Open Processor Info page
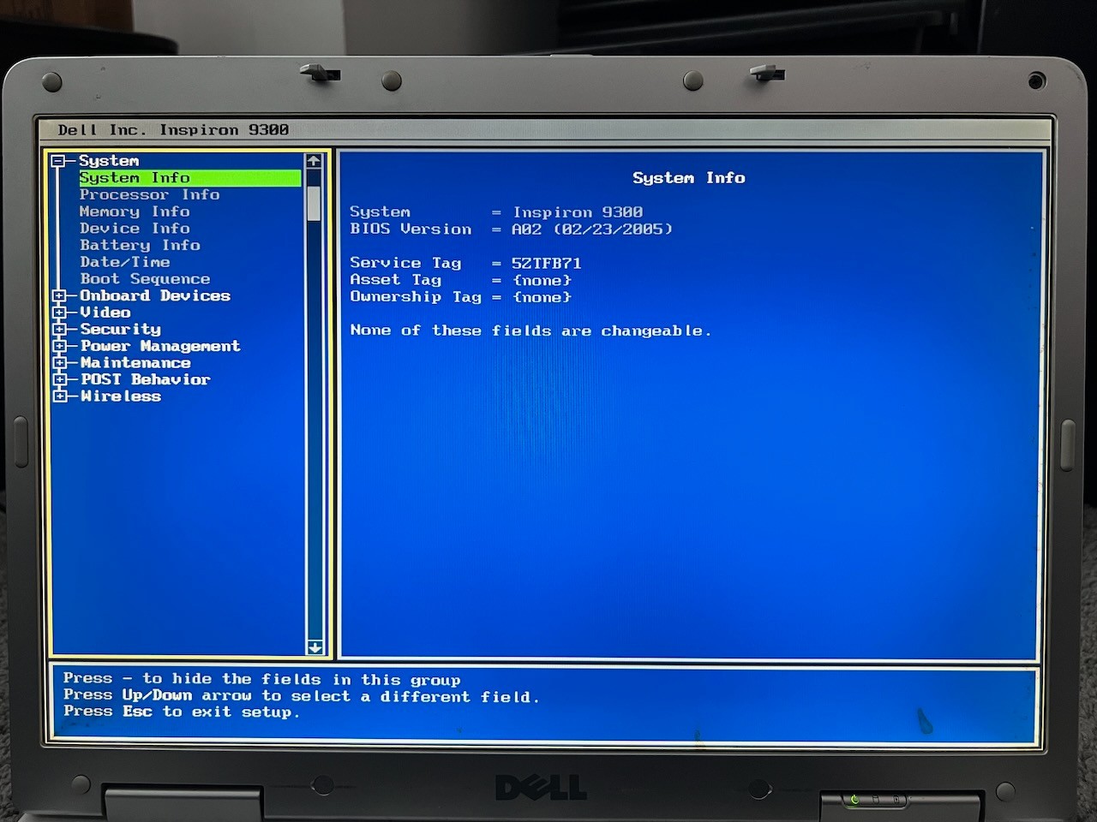The width and height of the screenshot is (1097, 822). coord(150,195)
